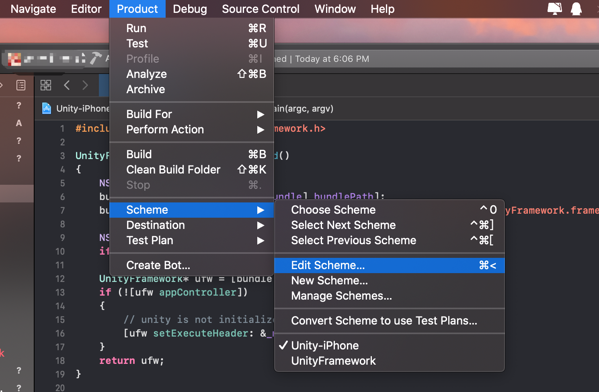Click the '// unity is not initialize' comment

tap(199, 320)
